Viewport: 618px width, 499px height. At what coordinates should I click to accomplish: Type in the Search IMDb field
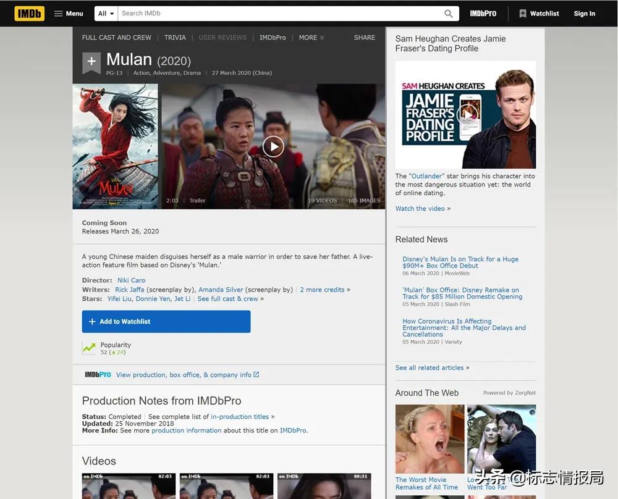point(278,14)
